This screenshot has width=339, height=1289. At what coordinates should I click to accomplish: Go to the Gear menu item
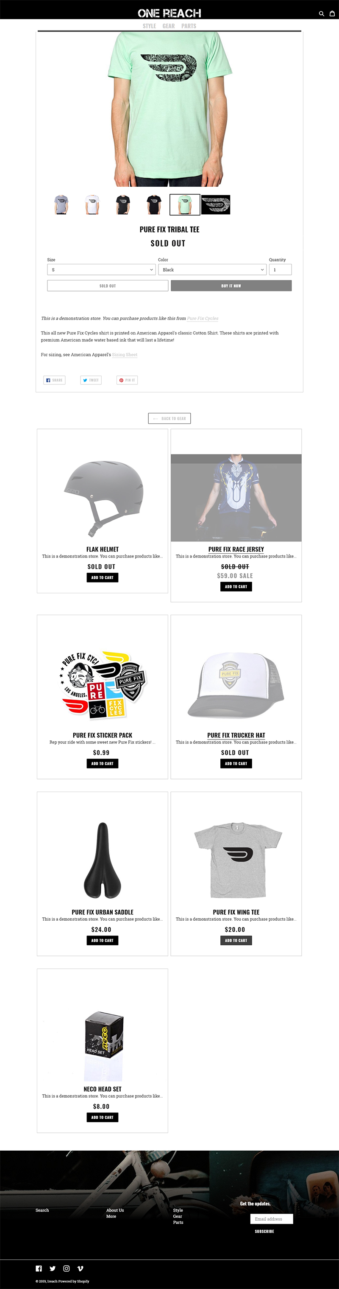169,26
